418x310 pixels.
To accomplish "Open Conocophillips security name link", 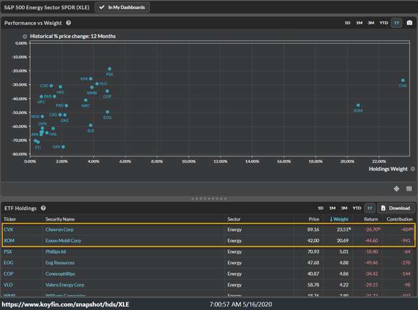I will (60, 274).
